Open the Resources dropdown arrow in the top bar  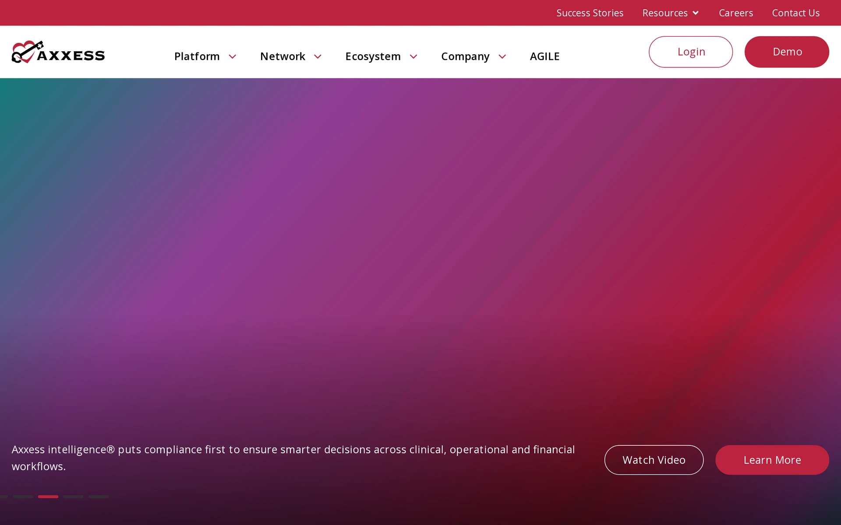click(696, 13)
